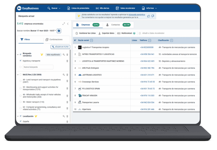Viewport: 217px width, 150px height.
Task: Click the AÑADIR UN FILTRO button
Action: [x=60, y=47]
